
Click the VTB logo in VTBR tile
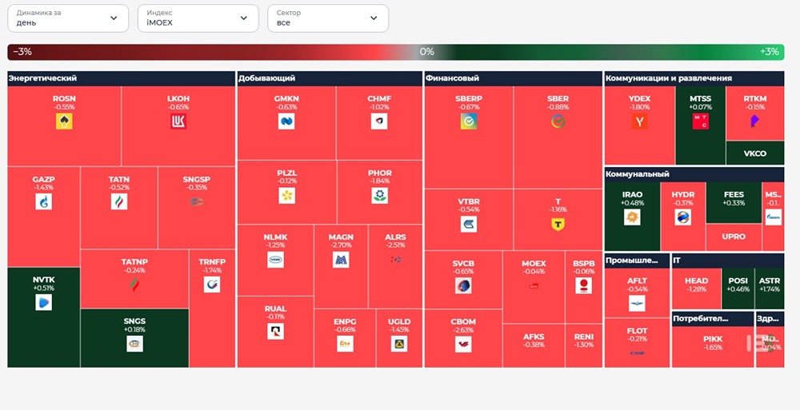click(469, 224)
